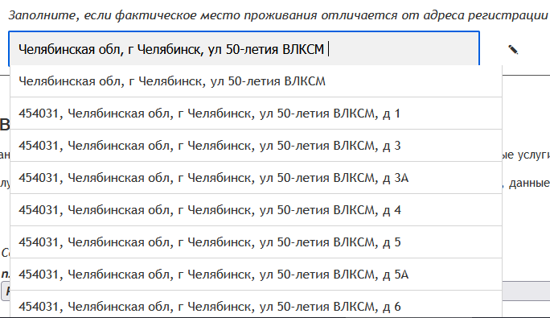Click the bold italic 'п.' label at left
The image size is (550, 318).
[6, 274]
